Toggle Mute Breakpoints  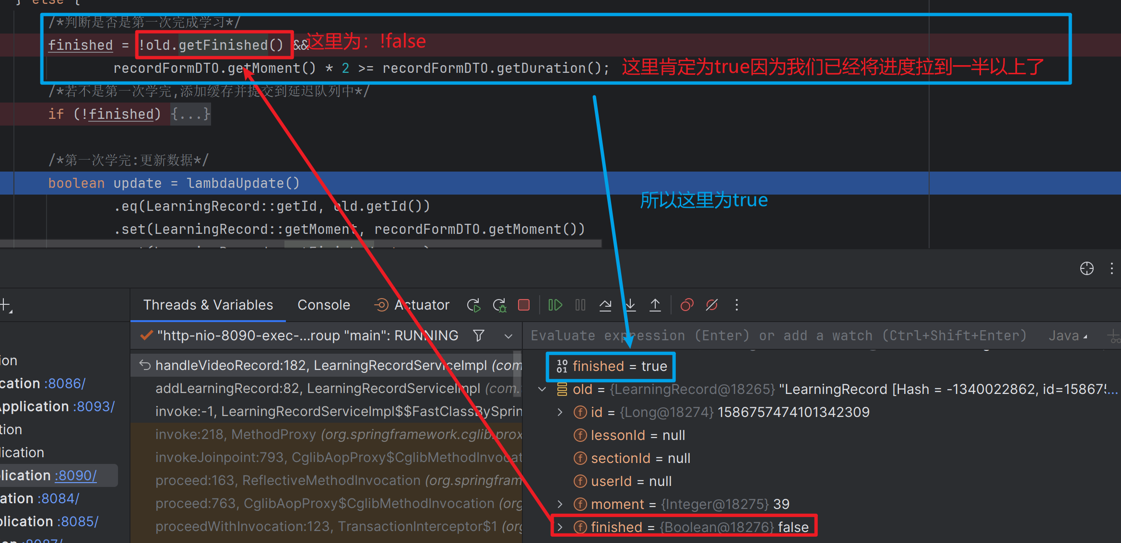point(712,305)
